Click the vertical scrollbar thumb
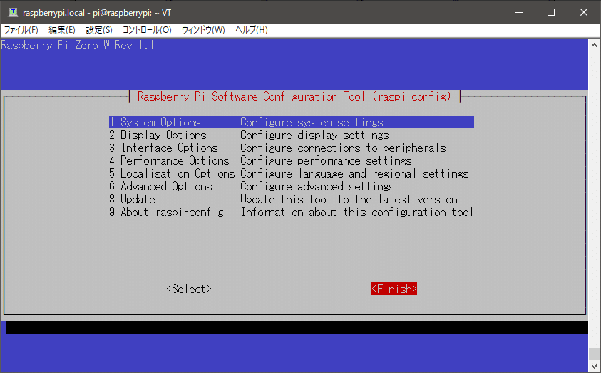This screenshot has height=373, width=601. click(594, 354)
